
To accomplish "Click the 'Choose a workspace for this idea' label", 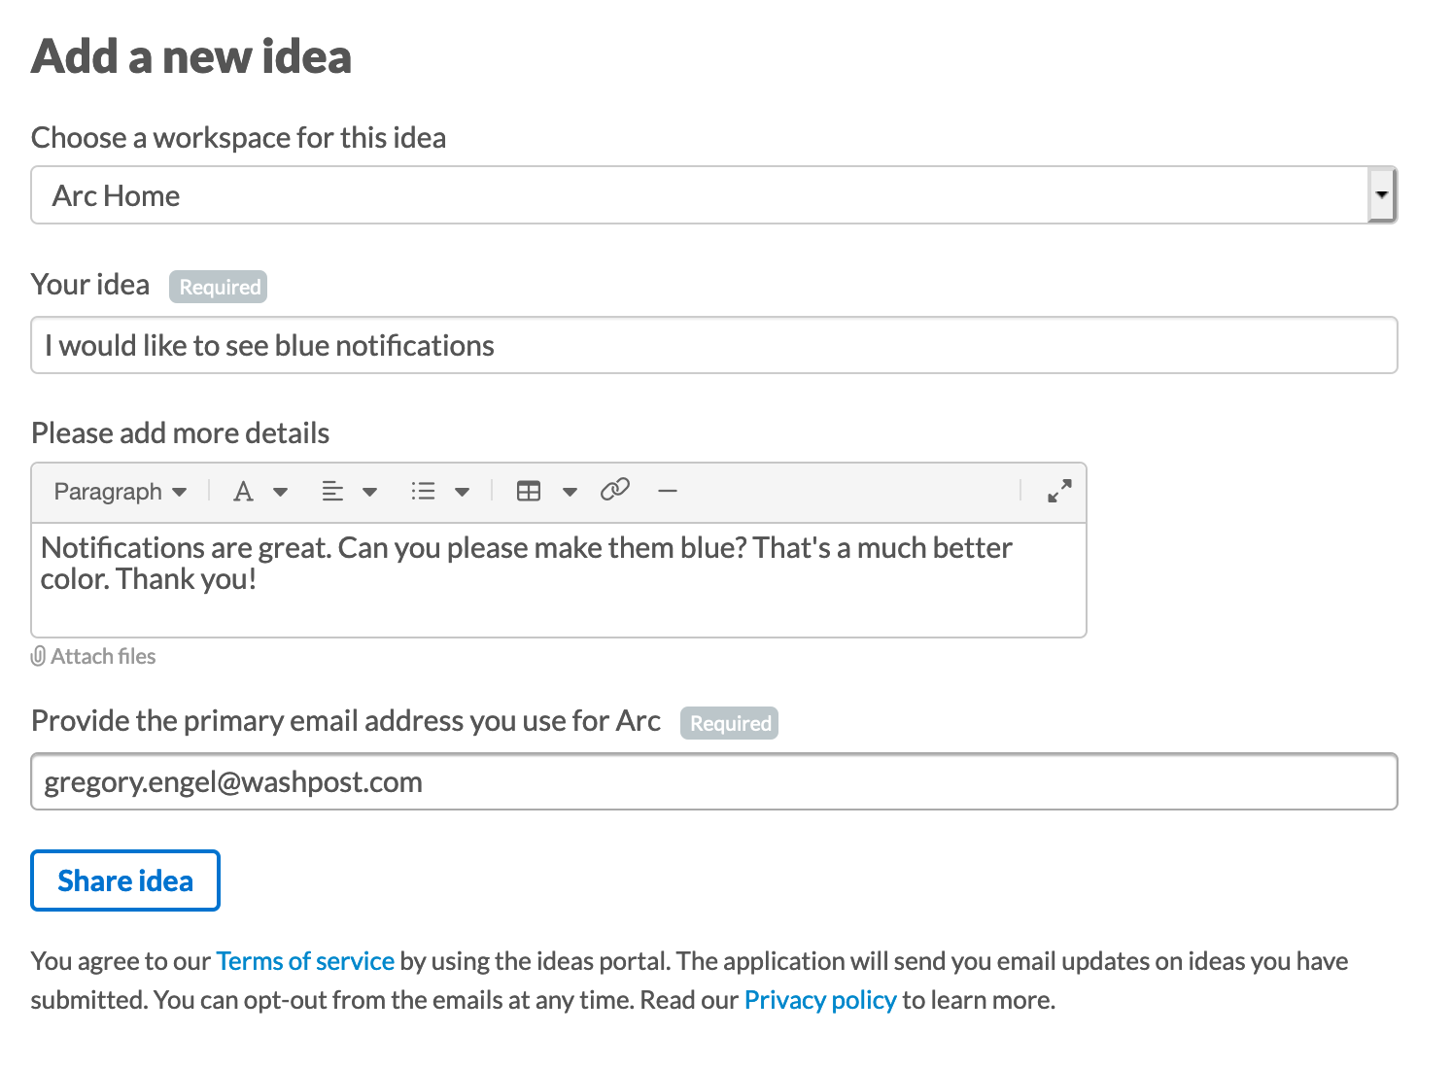I will [239, 138].
